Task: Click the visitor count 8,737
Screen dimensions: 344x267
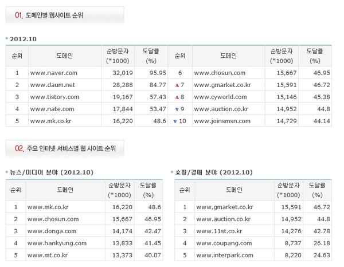Action: click(293, 243)
